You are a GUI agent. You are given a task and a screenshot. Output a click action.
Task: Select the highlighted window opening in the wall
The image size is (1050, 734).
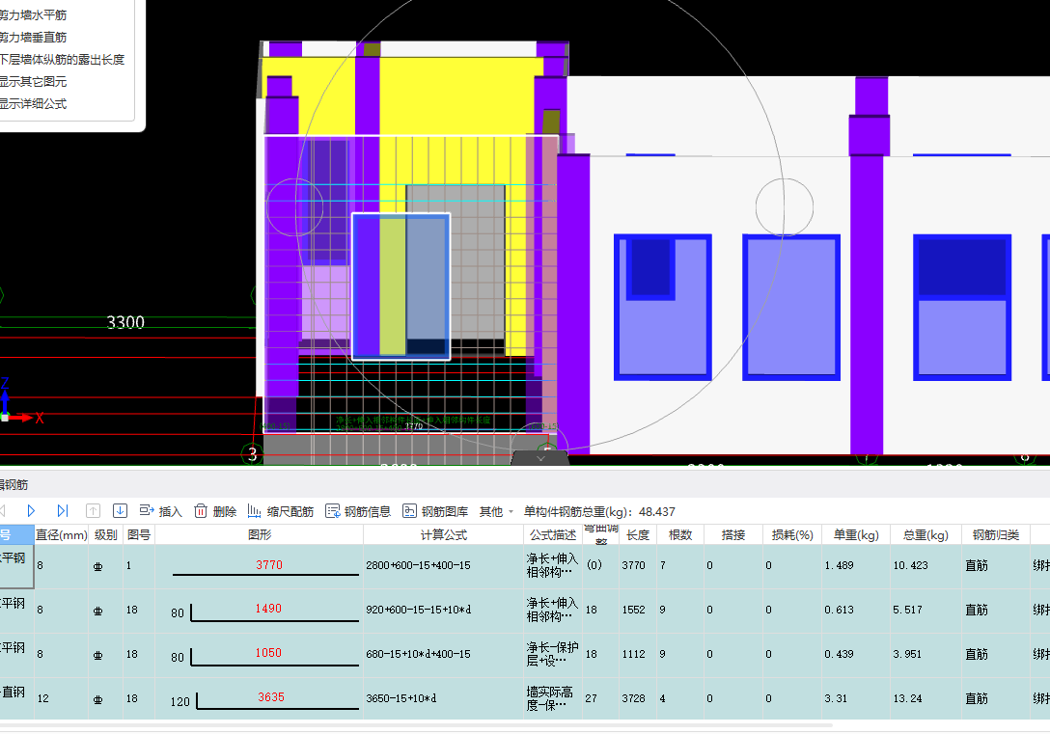point(401,286)
